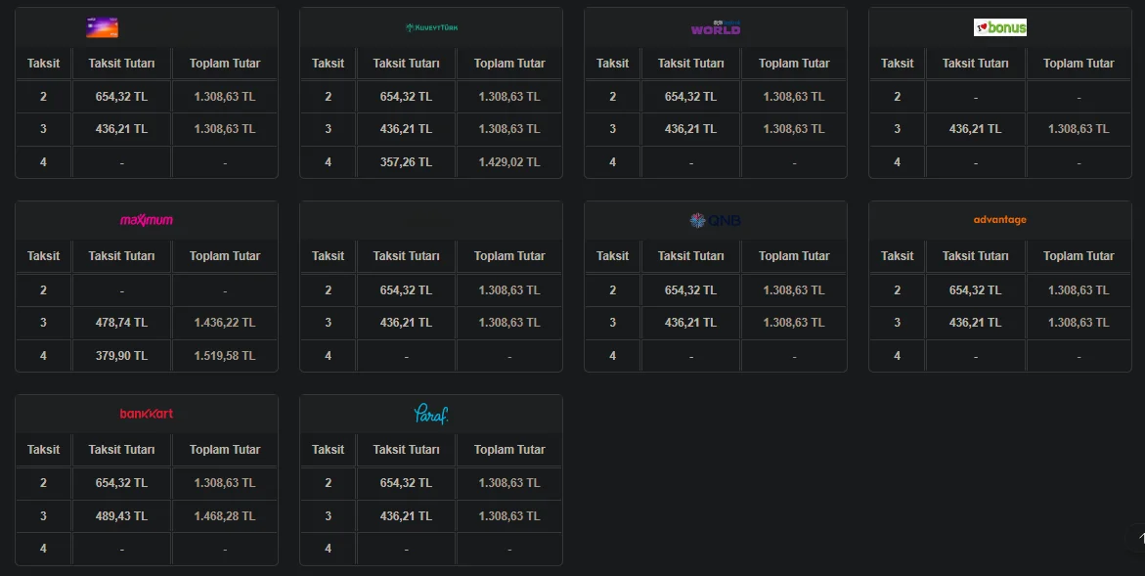This screenshot has width=1145, height=576.
Task: Click the Bonus card logo
Action: pos(999,27)
